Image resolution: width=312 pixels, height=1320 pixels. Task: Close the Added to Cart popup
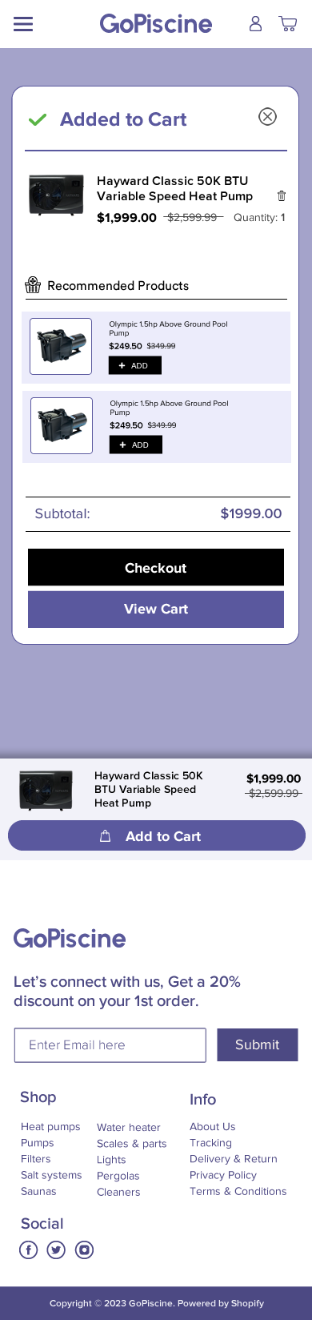268,117
